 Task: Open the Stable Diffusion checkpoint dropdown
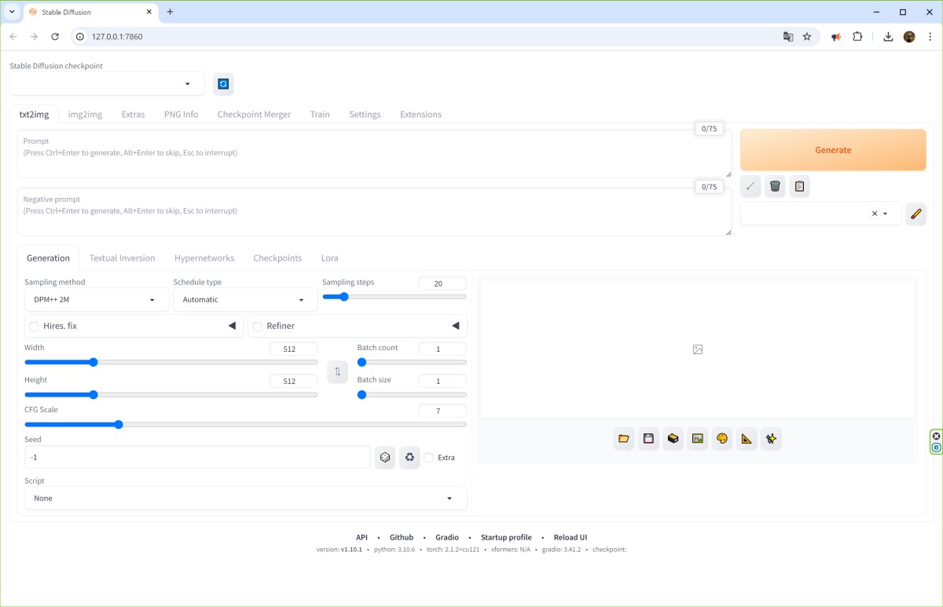point(107,84)
